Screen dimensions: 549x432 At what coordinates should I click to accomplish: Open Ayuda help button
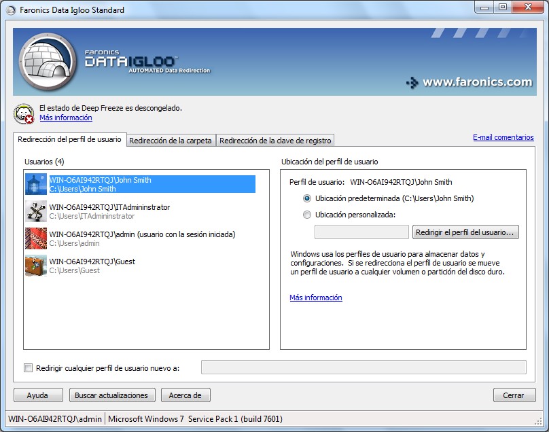38,395
